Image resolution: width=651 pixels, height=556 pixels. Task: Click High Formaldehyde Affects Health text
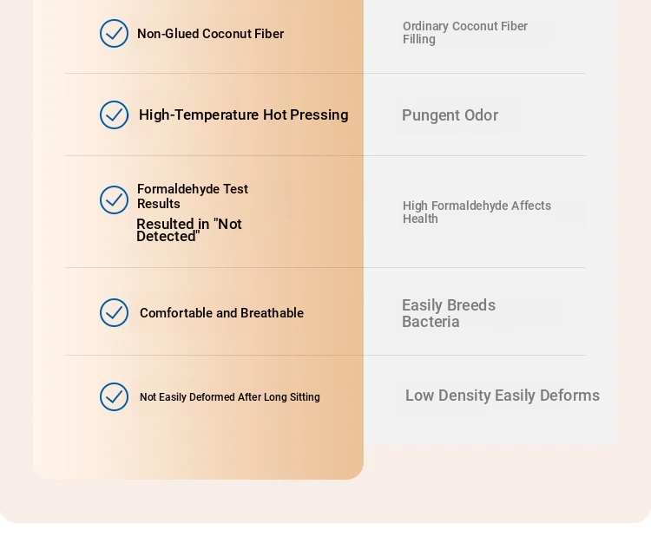[x=477, y=212]
